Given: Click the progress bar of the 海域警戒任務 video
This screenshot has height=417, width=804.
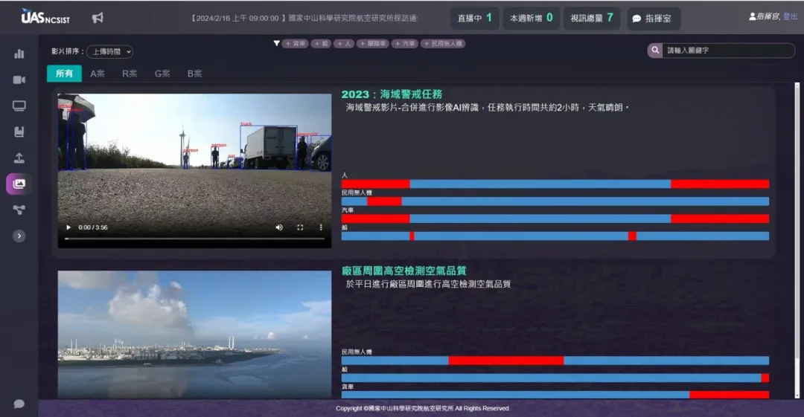Looking at the screenshot, I should [194, 239].
